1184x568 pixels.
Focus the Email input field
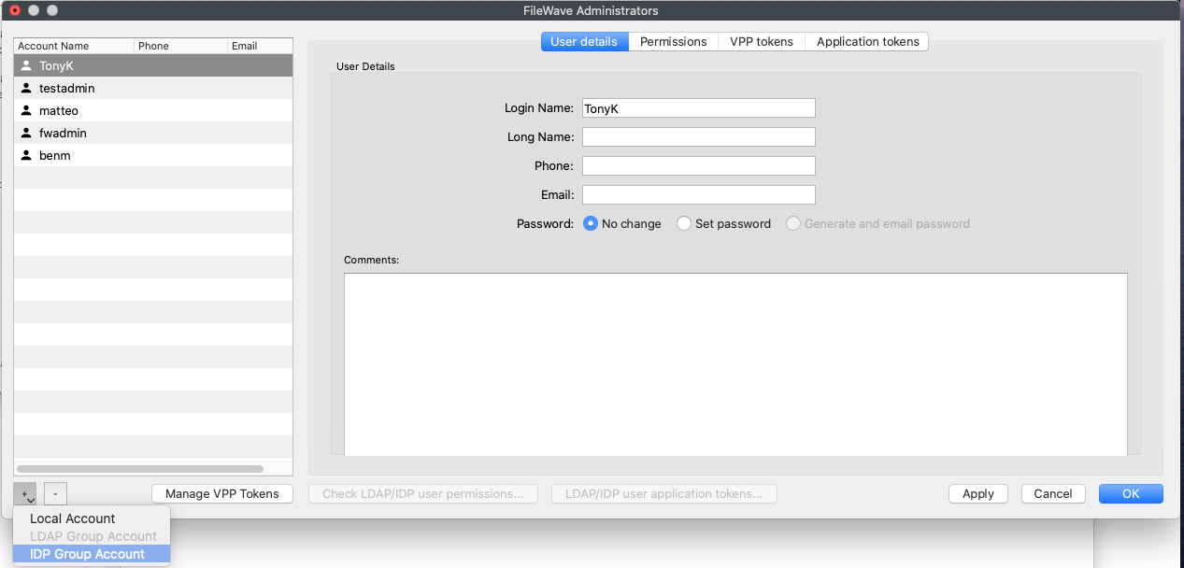699,195
